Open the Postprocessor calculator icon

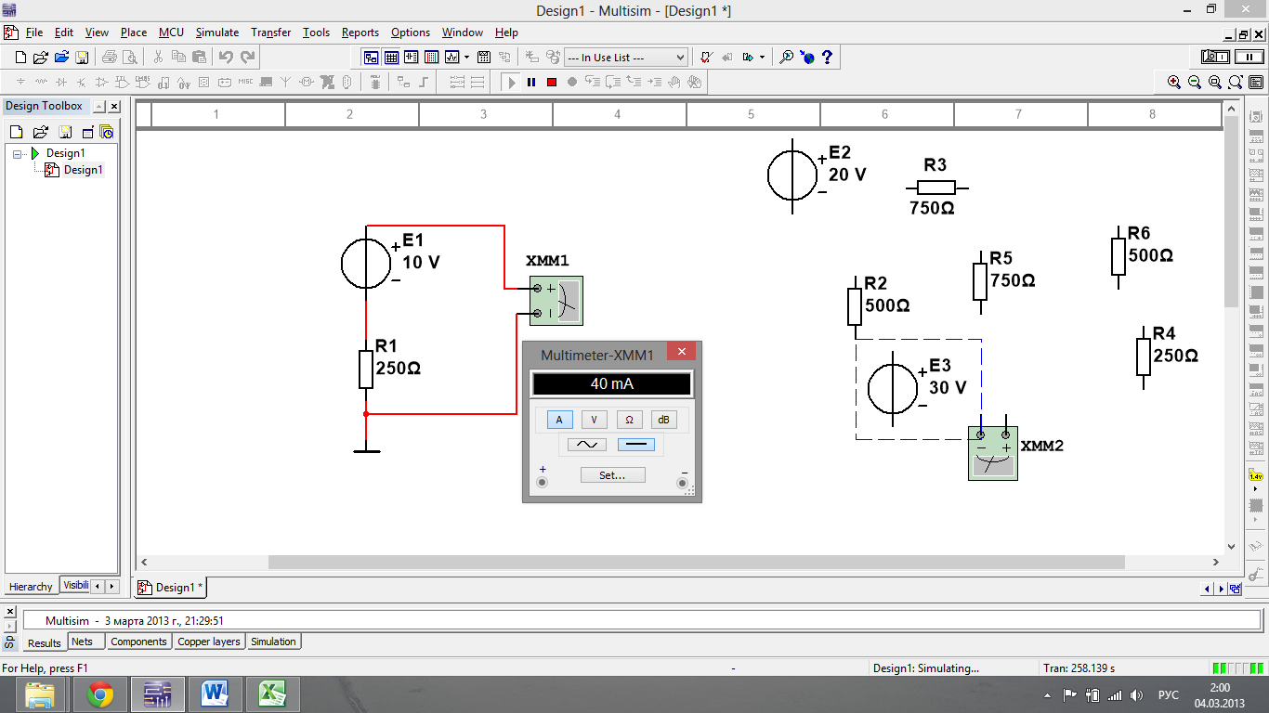coord(484,58)
